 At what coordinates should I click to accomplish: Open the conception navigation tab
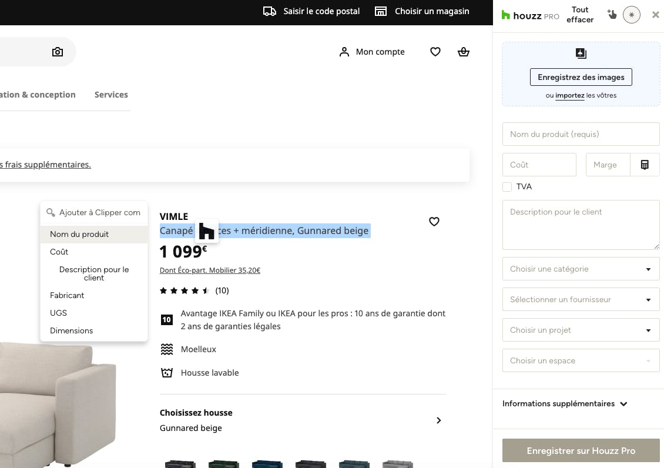click(38, 95)
